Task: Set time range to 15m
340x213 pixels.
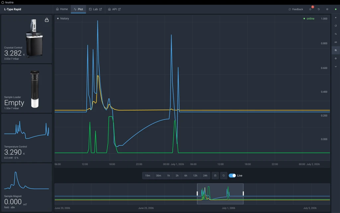Action: pos(148,176)
